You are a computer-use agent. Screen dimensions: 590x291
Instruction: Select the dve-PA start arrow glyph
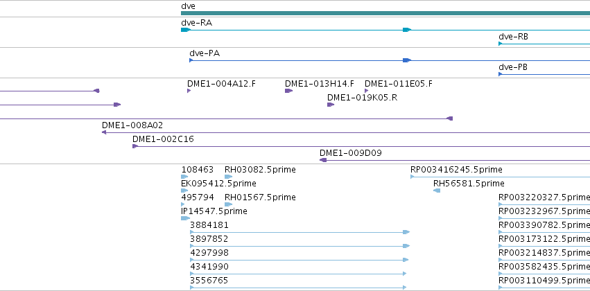pos(191,60)
